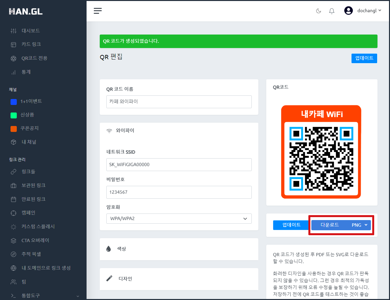Screen dimensions: 390x300
Task: Click the 만료된 링크 calendar icon
Action: click(x=13, y=199)
